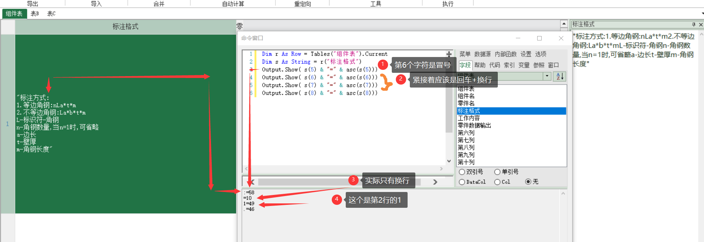
Task: Click the code editor vertical scrollbar thumb
Action: pyautogui.click(x=449, y=110)
